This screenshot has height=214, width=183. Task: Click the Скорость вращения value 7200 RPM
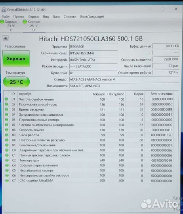pyautogui.click(x=166, y=59)
